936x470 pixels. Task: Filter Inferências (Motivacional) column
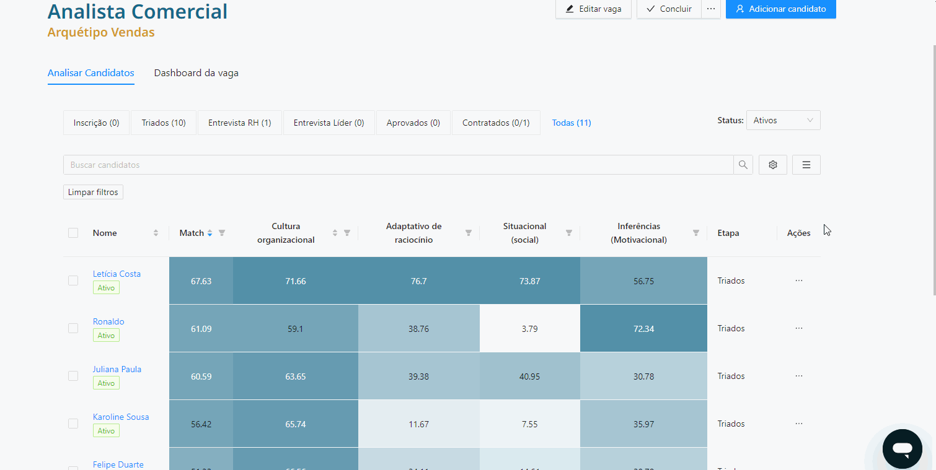click(x=696, y=233)
